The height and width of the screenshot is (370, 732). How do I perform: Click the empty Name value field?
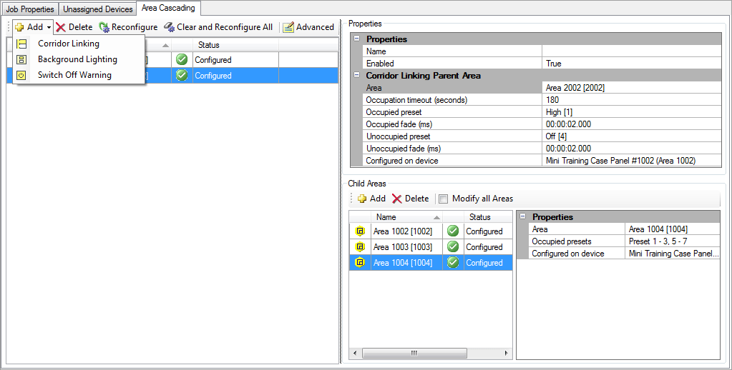[x=632, y=51]
